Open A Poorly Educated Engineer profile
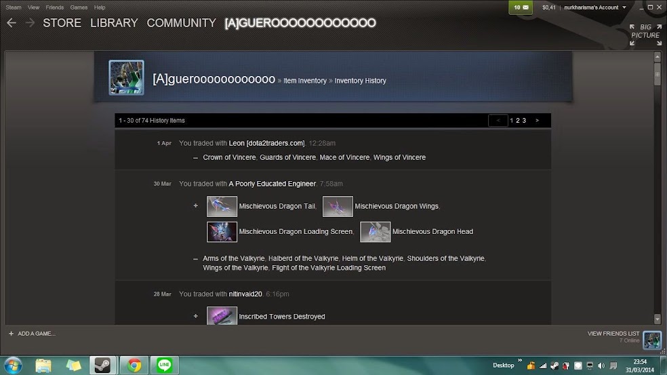 (272, 184)
